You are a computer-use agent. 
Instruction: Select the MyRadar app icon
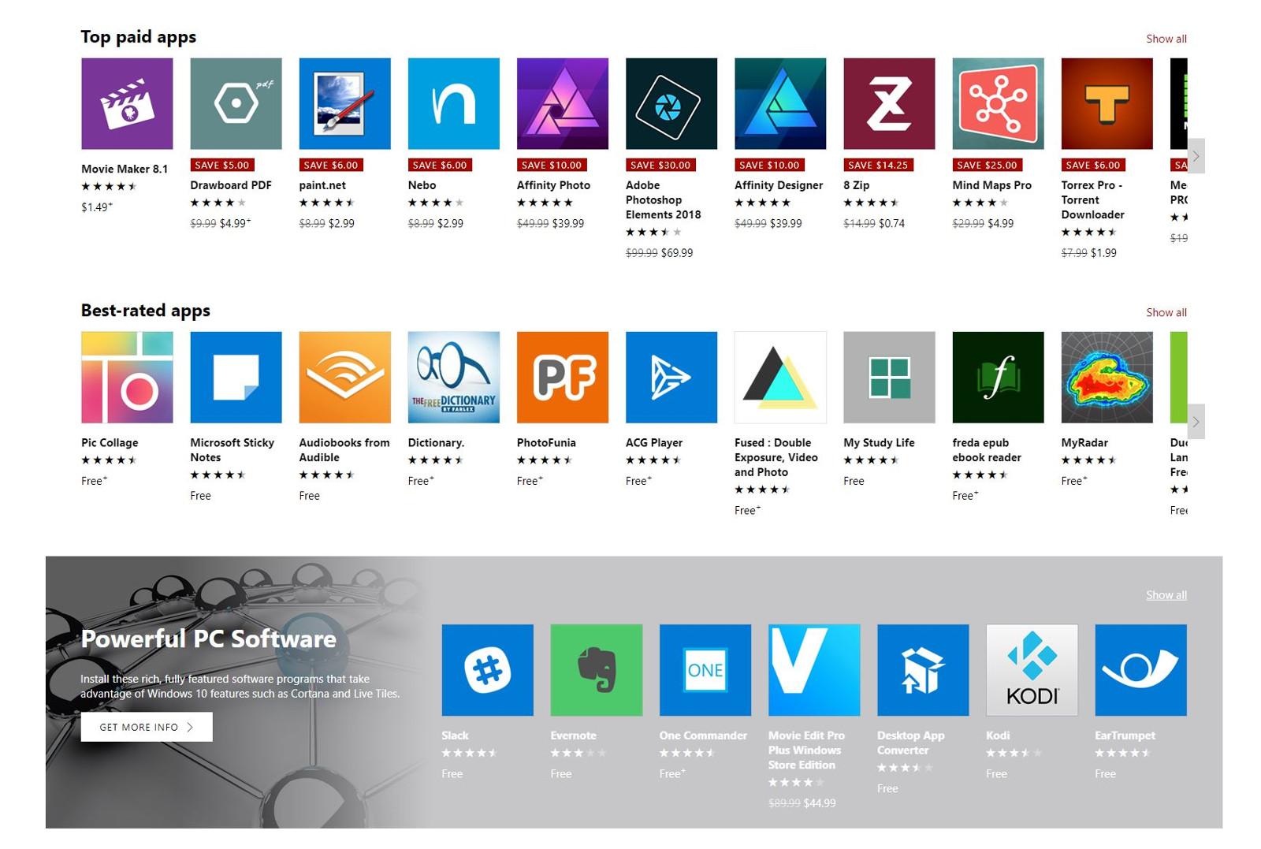coord(1107,377)
